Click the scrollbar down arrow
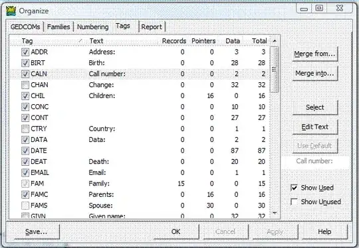This screenshot has width=359, height=248. [275, 213]
